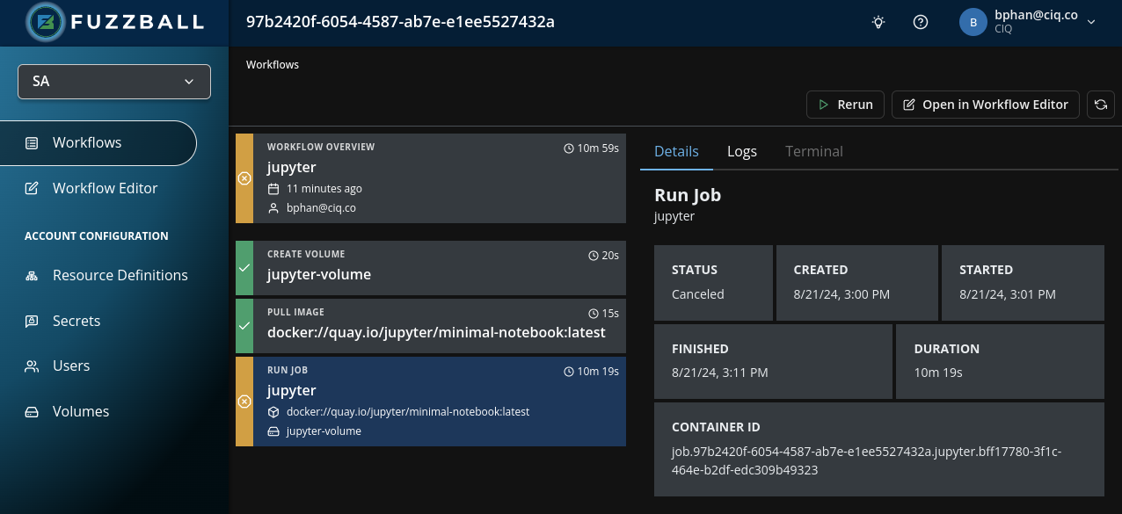Screen dimensions: 1122x514
Task: Select the Details tab
Action: click(676, 151)
